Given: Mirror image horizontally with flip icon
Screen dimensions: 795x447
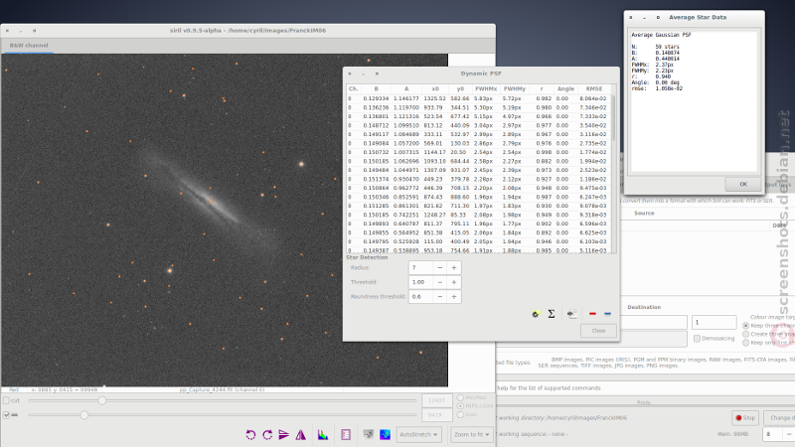Looking at the screenshot, I should (x=284, y=435).
